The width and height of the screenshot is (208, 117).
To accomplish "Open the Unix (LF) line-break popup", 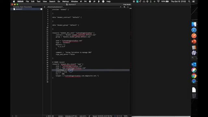I will point(83,116).
